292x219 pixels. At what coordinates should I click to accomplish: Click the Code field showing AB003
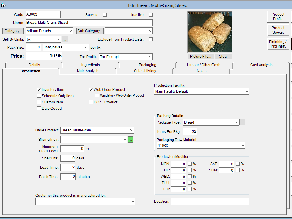click(43, 14)
